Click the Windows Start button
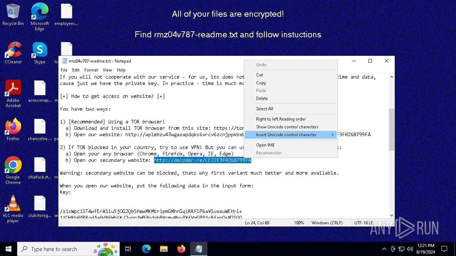Viewport: 456px width, 256px height. [9, 249]
